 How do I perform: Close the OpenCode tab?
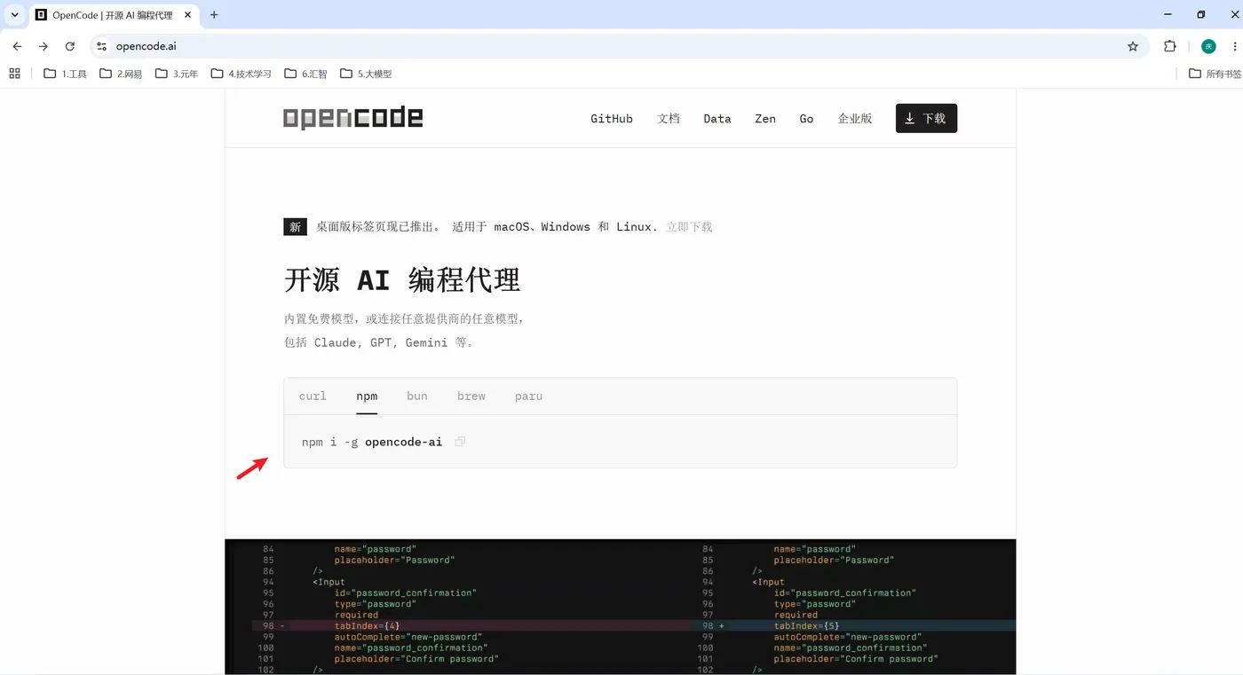pos(187,15)
